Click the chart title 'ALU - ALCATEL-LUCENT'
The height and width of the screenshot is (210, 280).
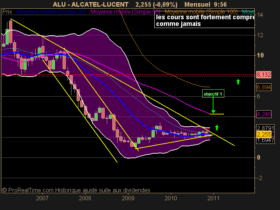click(x=91, y=4)
